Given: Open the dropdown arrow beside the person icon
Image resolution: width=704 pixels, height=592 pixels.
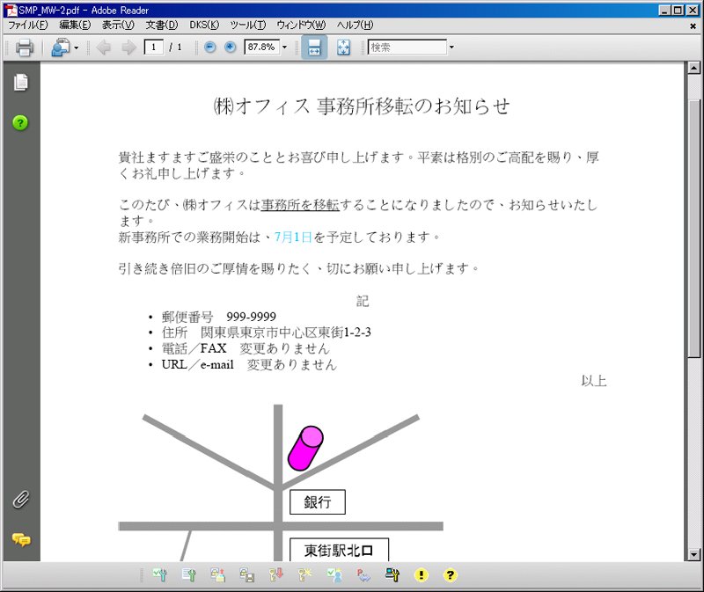Looking at the screenshot, I should pyautogui.click(x=77, y=48).
